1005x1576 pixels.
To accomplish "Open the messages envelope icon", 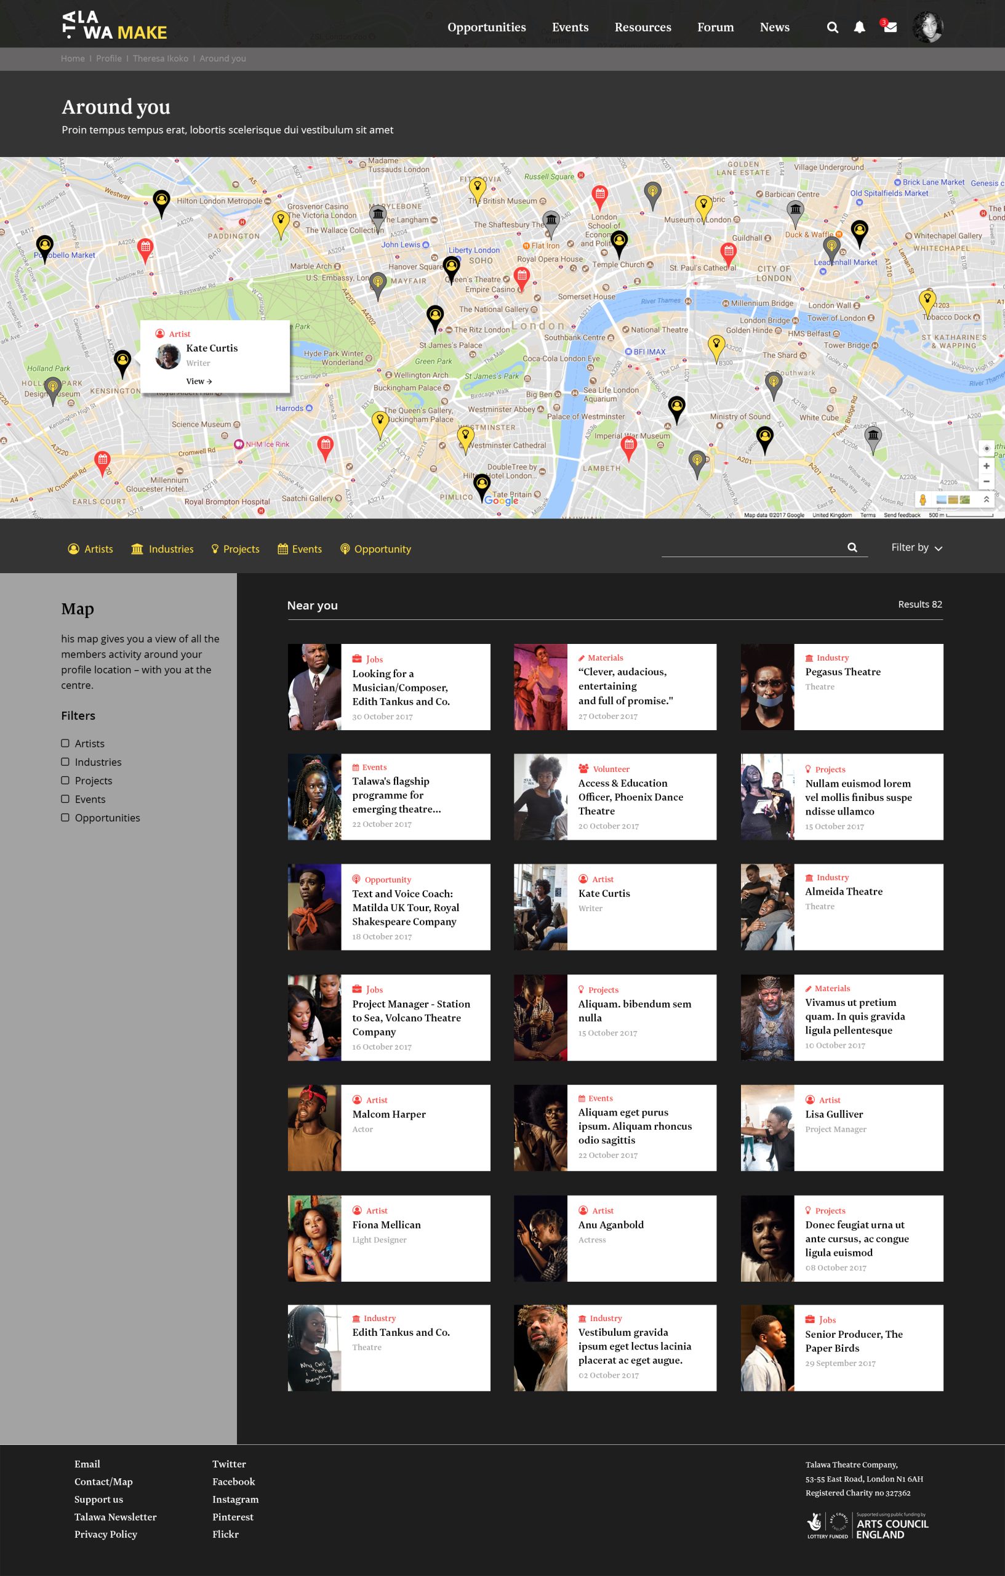I will [x=890, y=27].
